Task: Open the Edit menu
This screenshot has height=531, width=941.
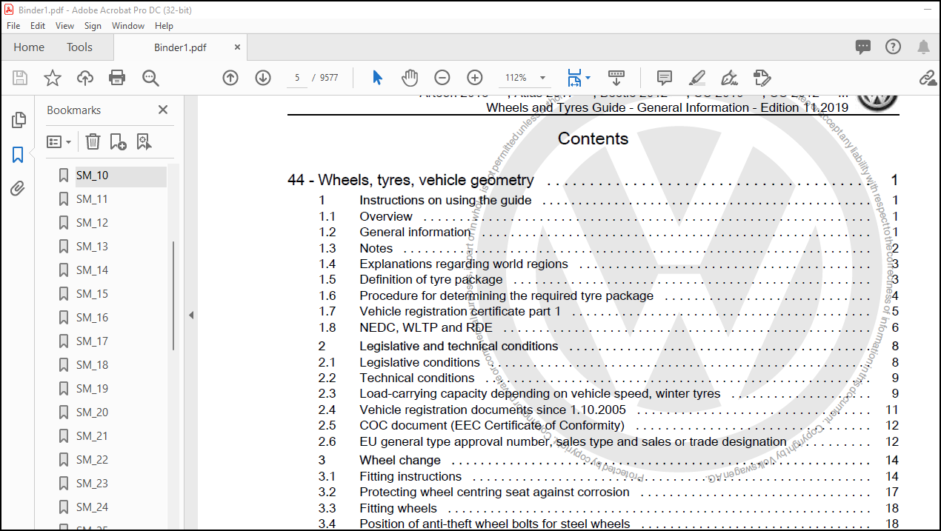Action: point(38,25)
